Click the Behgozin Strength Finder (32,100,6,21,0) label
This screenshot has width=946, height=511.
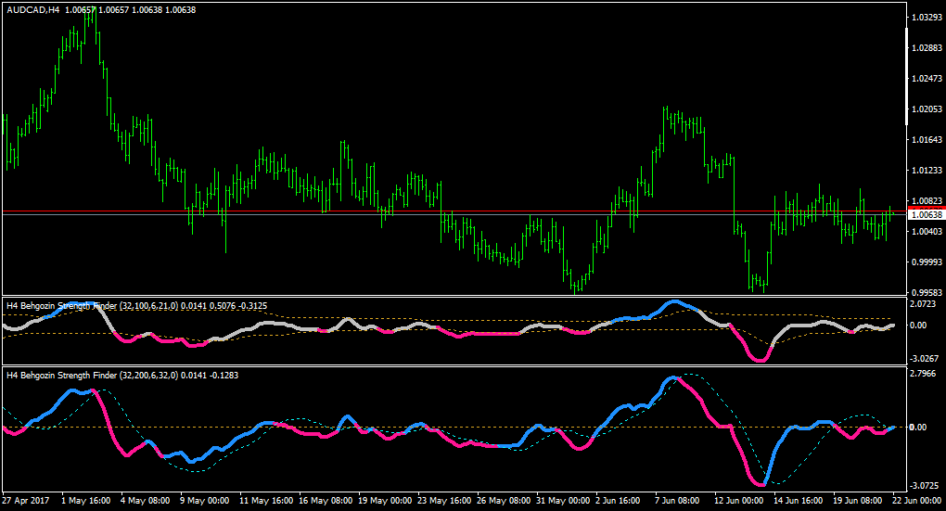93,306
